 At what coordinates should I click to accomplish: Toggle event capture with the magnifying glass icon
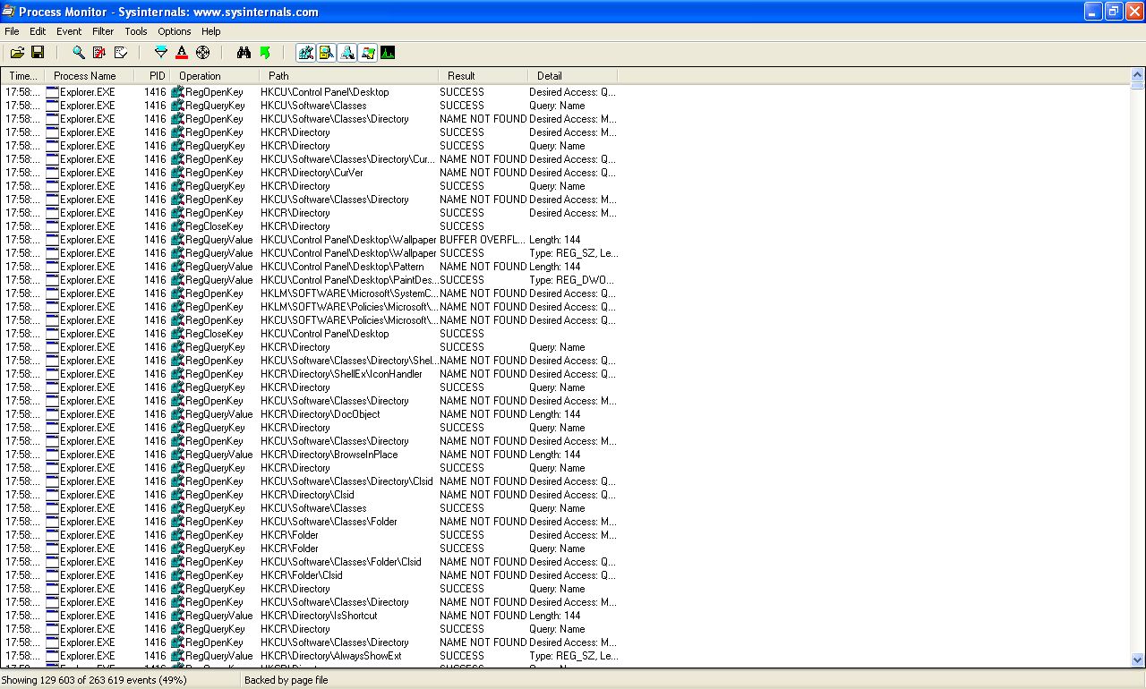[x=78, y=52]
